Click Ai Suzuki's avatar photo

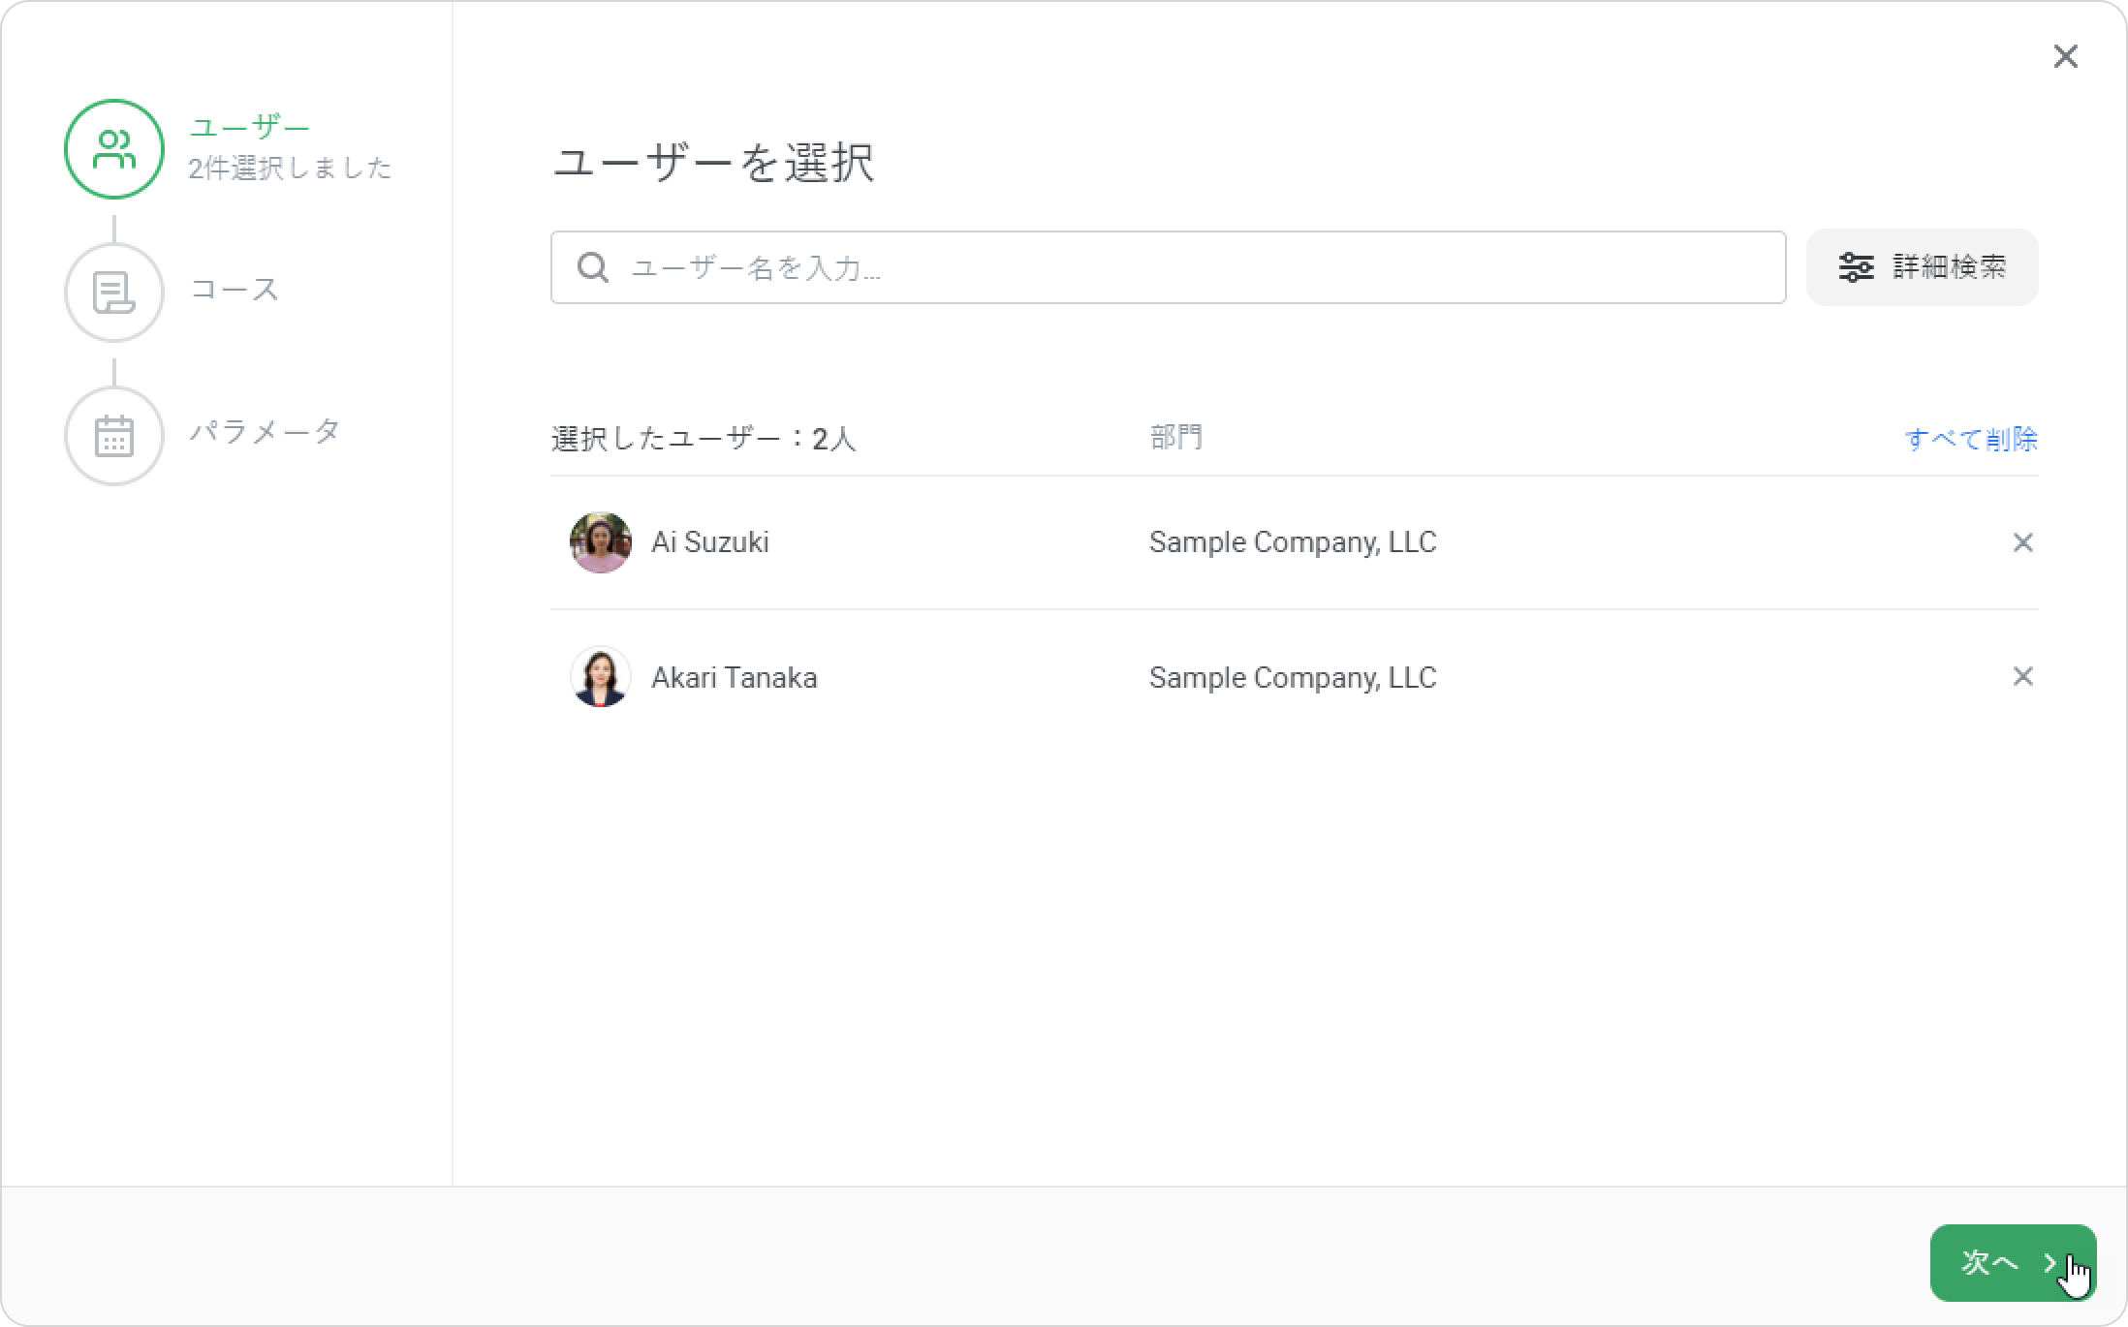point(600,542)
